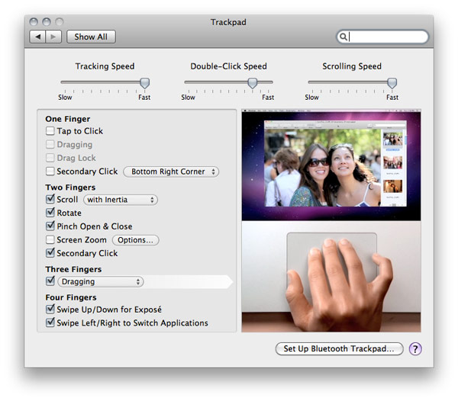
Task: Toggle Pinch Open & Close checkbox
Action: pos(50,226)
